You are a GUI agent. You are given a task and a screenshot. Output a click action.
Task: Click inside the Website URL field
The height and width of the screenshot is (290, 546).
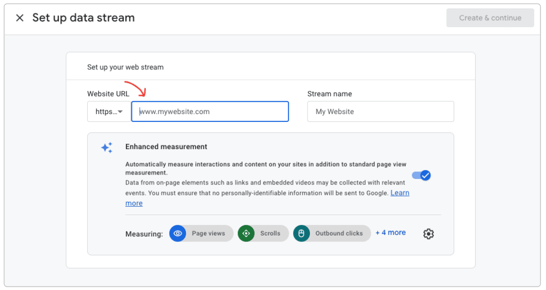click(x=209, y=112)
